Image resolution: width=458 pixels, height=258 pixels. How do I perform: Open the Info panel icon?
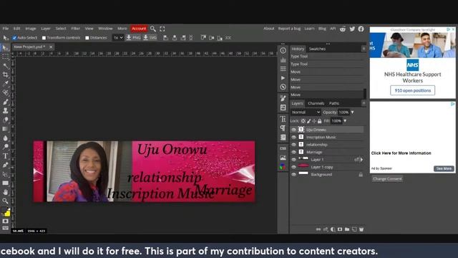point(283,51)
